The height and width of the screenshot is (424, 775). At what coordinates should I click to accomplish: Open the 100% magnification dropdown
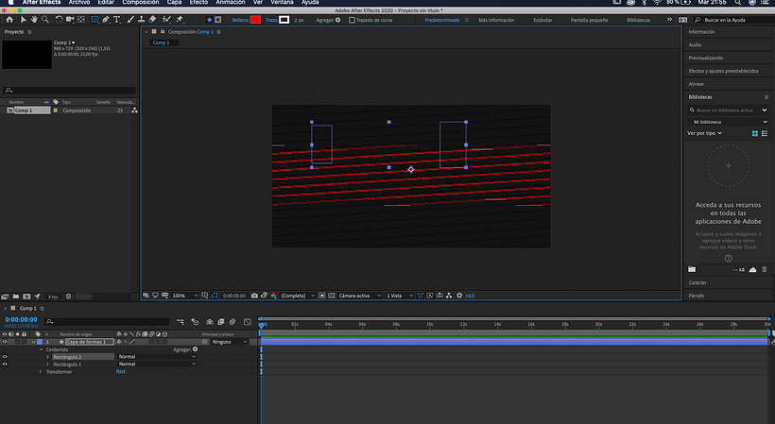(x=185, y=296)
